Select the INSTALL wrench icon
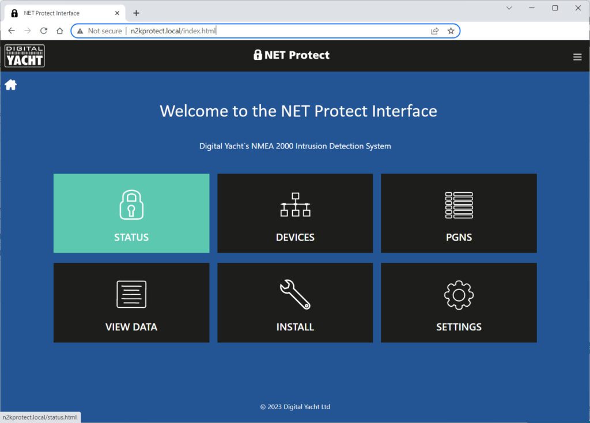590x423 pixels. (x=294, y=294)
